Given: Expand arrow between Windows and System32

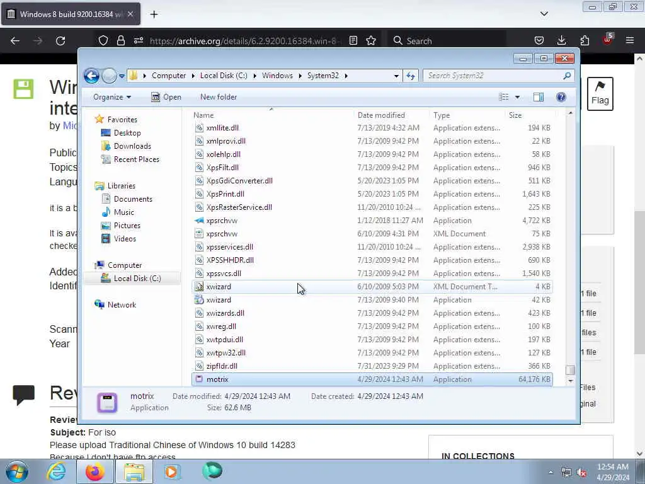Looking at the screenshot, I should coord(300,76).
